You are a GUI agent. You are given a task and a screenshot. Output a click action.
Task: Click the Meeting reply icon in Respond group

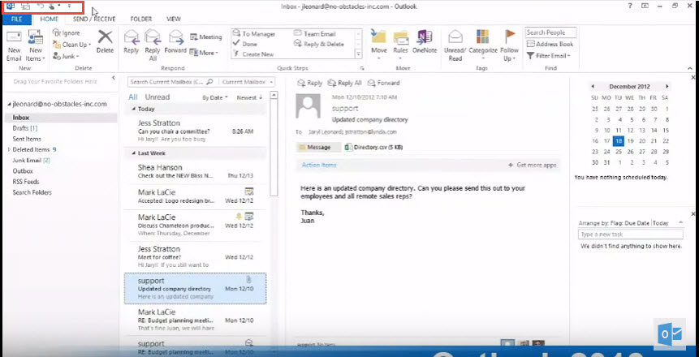(x=193, y=37)
